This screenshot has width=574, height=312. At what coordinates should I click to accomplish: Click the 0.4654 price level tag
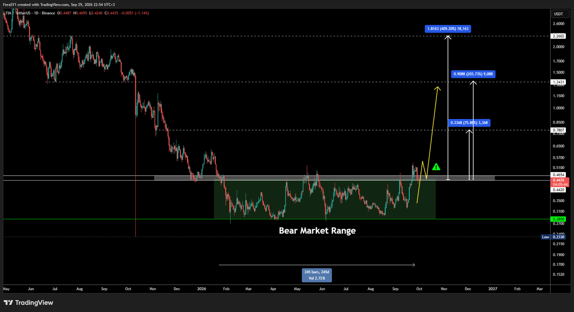click(x=558, y=175)
